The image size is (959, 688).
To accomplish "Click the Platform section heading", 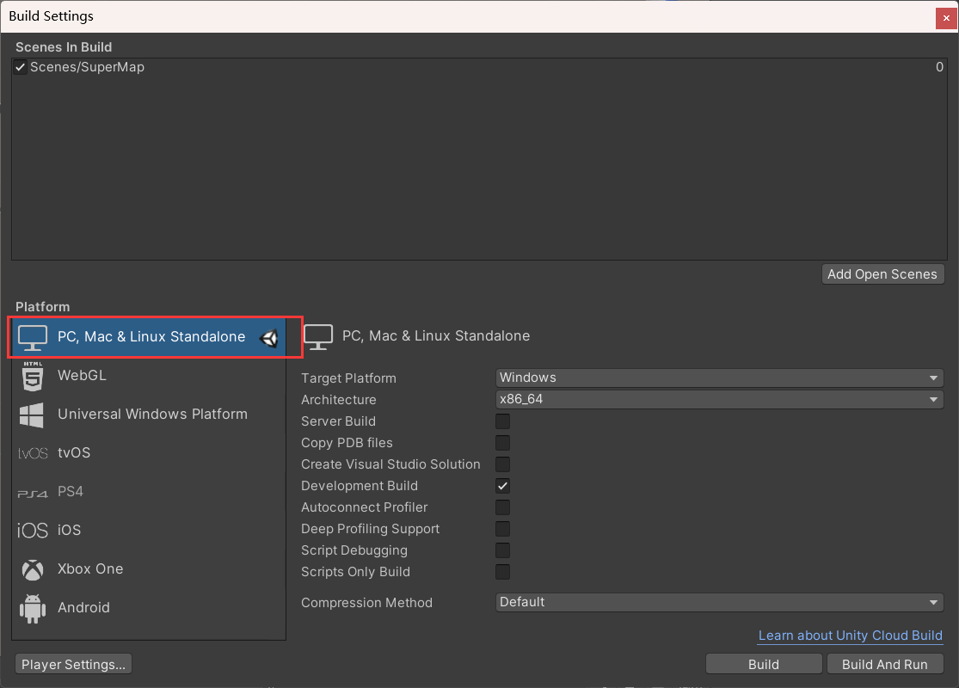I will point(43,307).
